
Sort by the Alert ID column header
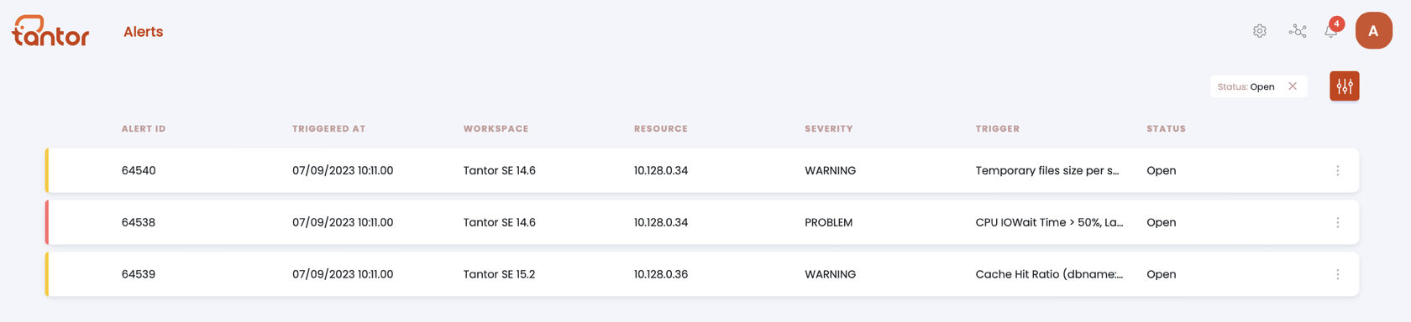[x=144, y=128]
